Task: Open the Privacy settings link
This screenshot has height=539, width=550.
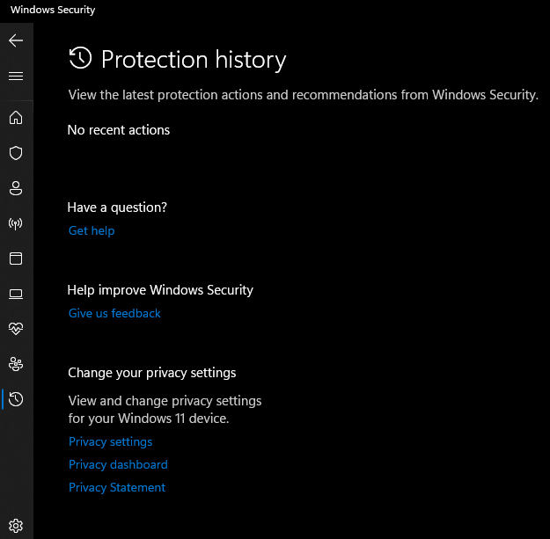Action: coord(110,442)
